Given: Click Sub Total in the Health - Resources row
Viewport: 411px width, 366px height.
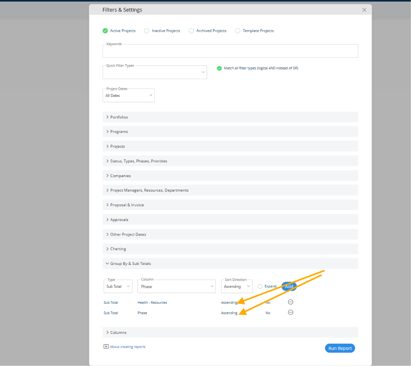Looking at the screenshot, I should [x=111, y=303].
